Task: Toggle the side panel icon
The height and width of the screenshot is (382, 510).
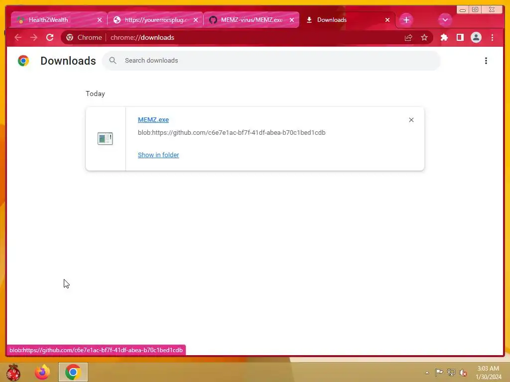Action: pyautogui.click(x=460, y=38)
